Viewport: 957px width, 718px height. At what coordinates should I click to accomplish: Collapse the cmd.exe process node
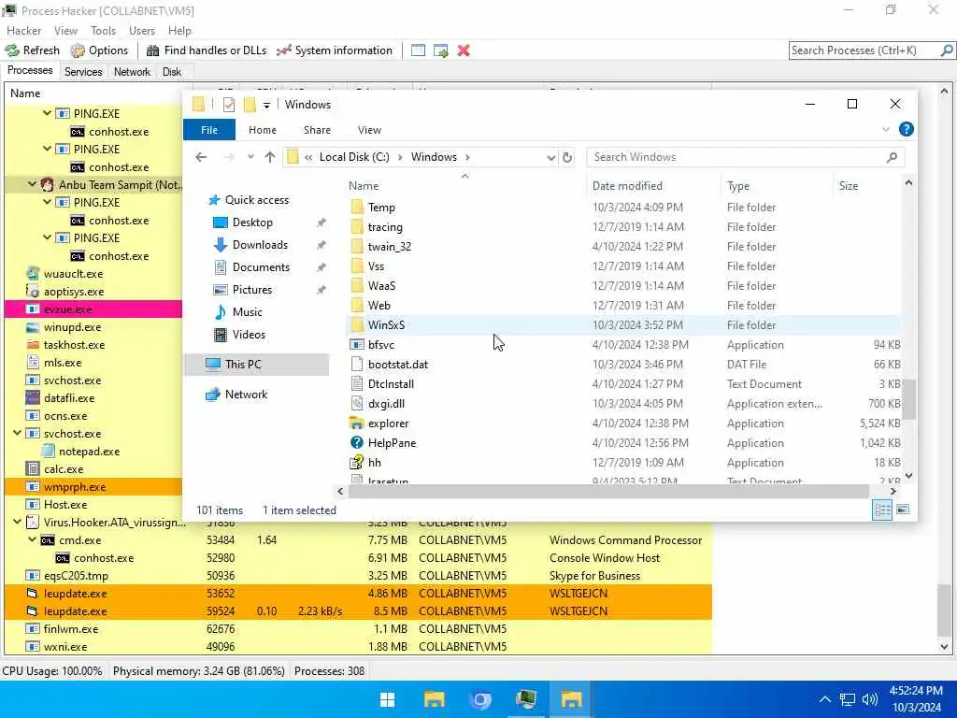(x=32, y=539)
